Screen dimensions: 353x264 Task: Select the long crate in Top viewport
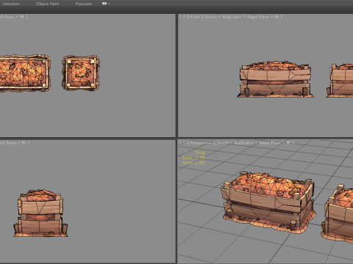pos(24,73)
